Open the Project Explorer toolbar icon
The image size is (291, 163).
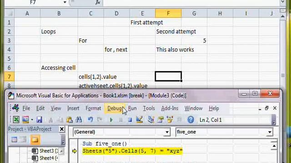(x=151, y=120)
